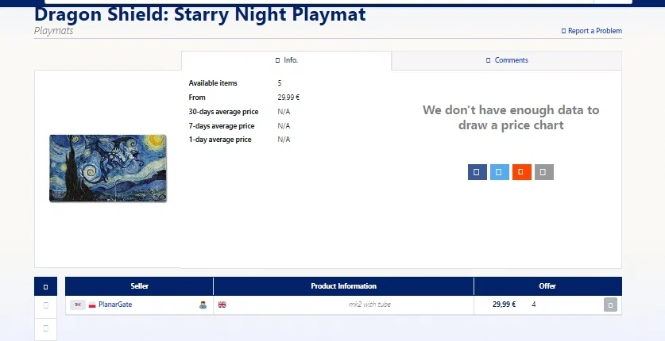
Task: Click the 'From' price value 29,99 €
Action: 288,98
